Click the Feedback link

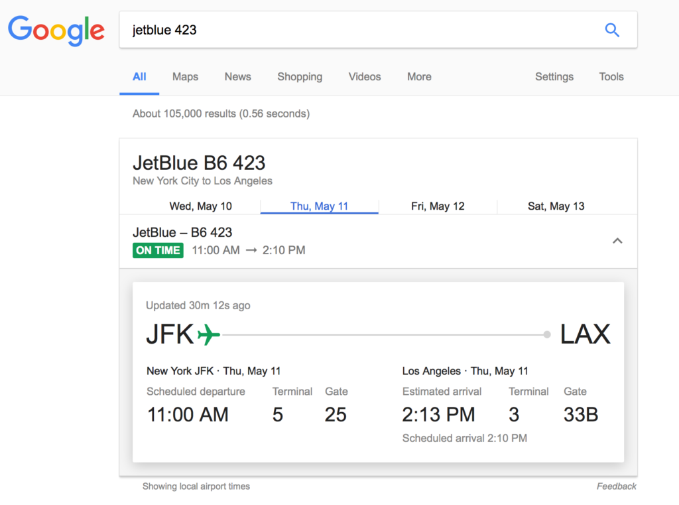point(616,486)
